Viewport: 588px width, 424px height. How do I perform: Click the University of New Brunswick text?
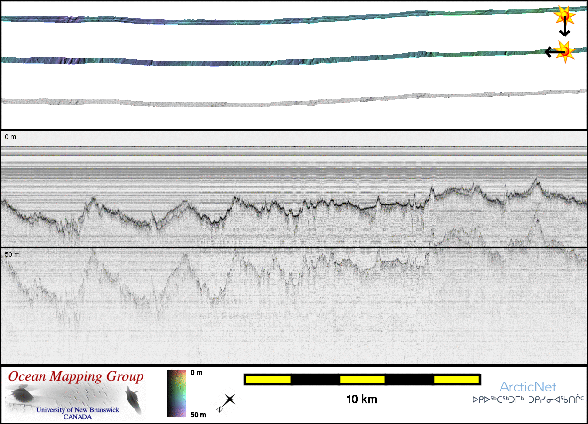click(x=78, y=410)
